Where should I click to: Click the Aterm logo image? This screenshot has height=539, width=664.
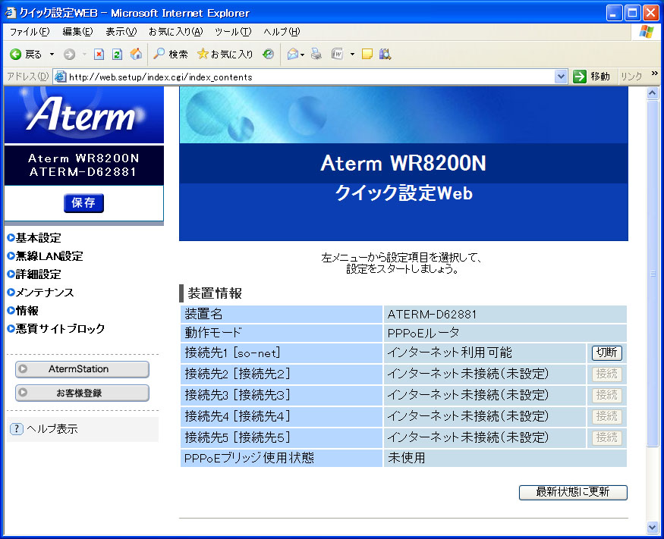click(83, 114)
